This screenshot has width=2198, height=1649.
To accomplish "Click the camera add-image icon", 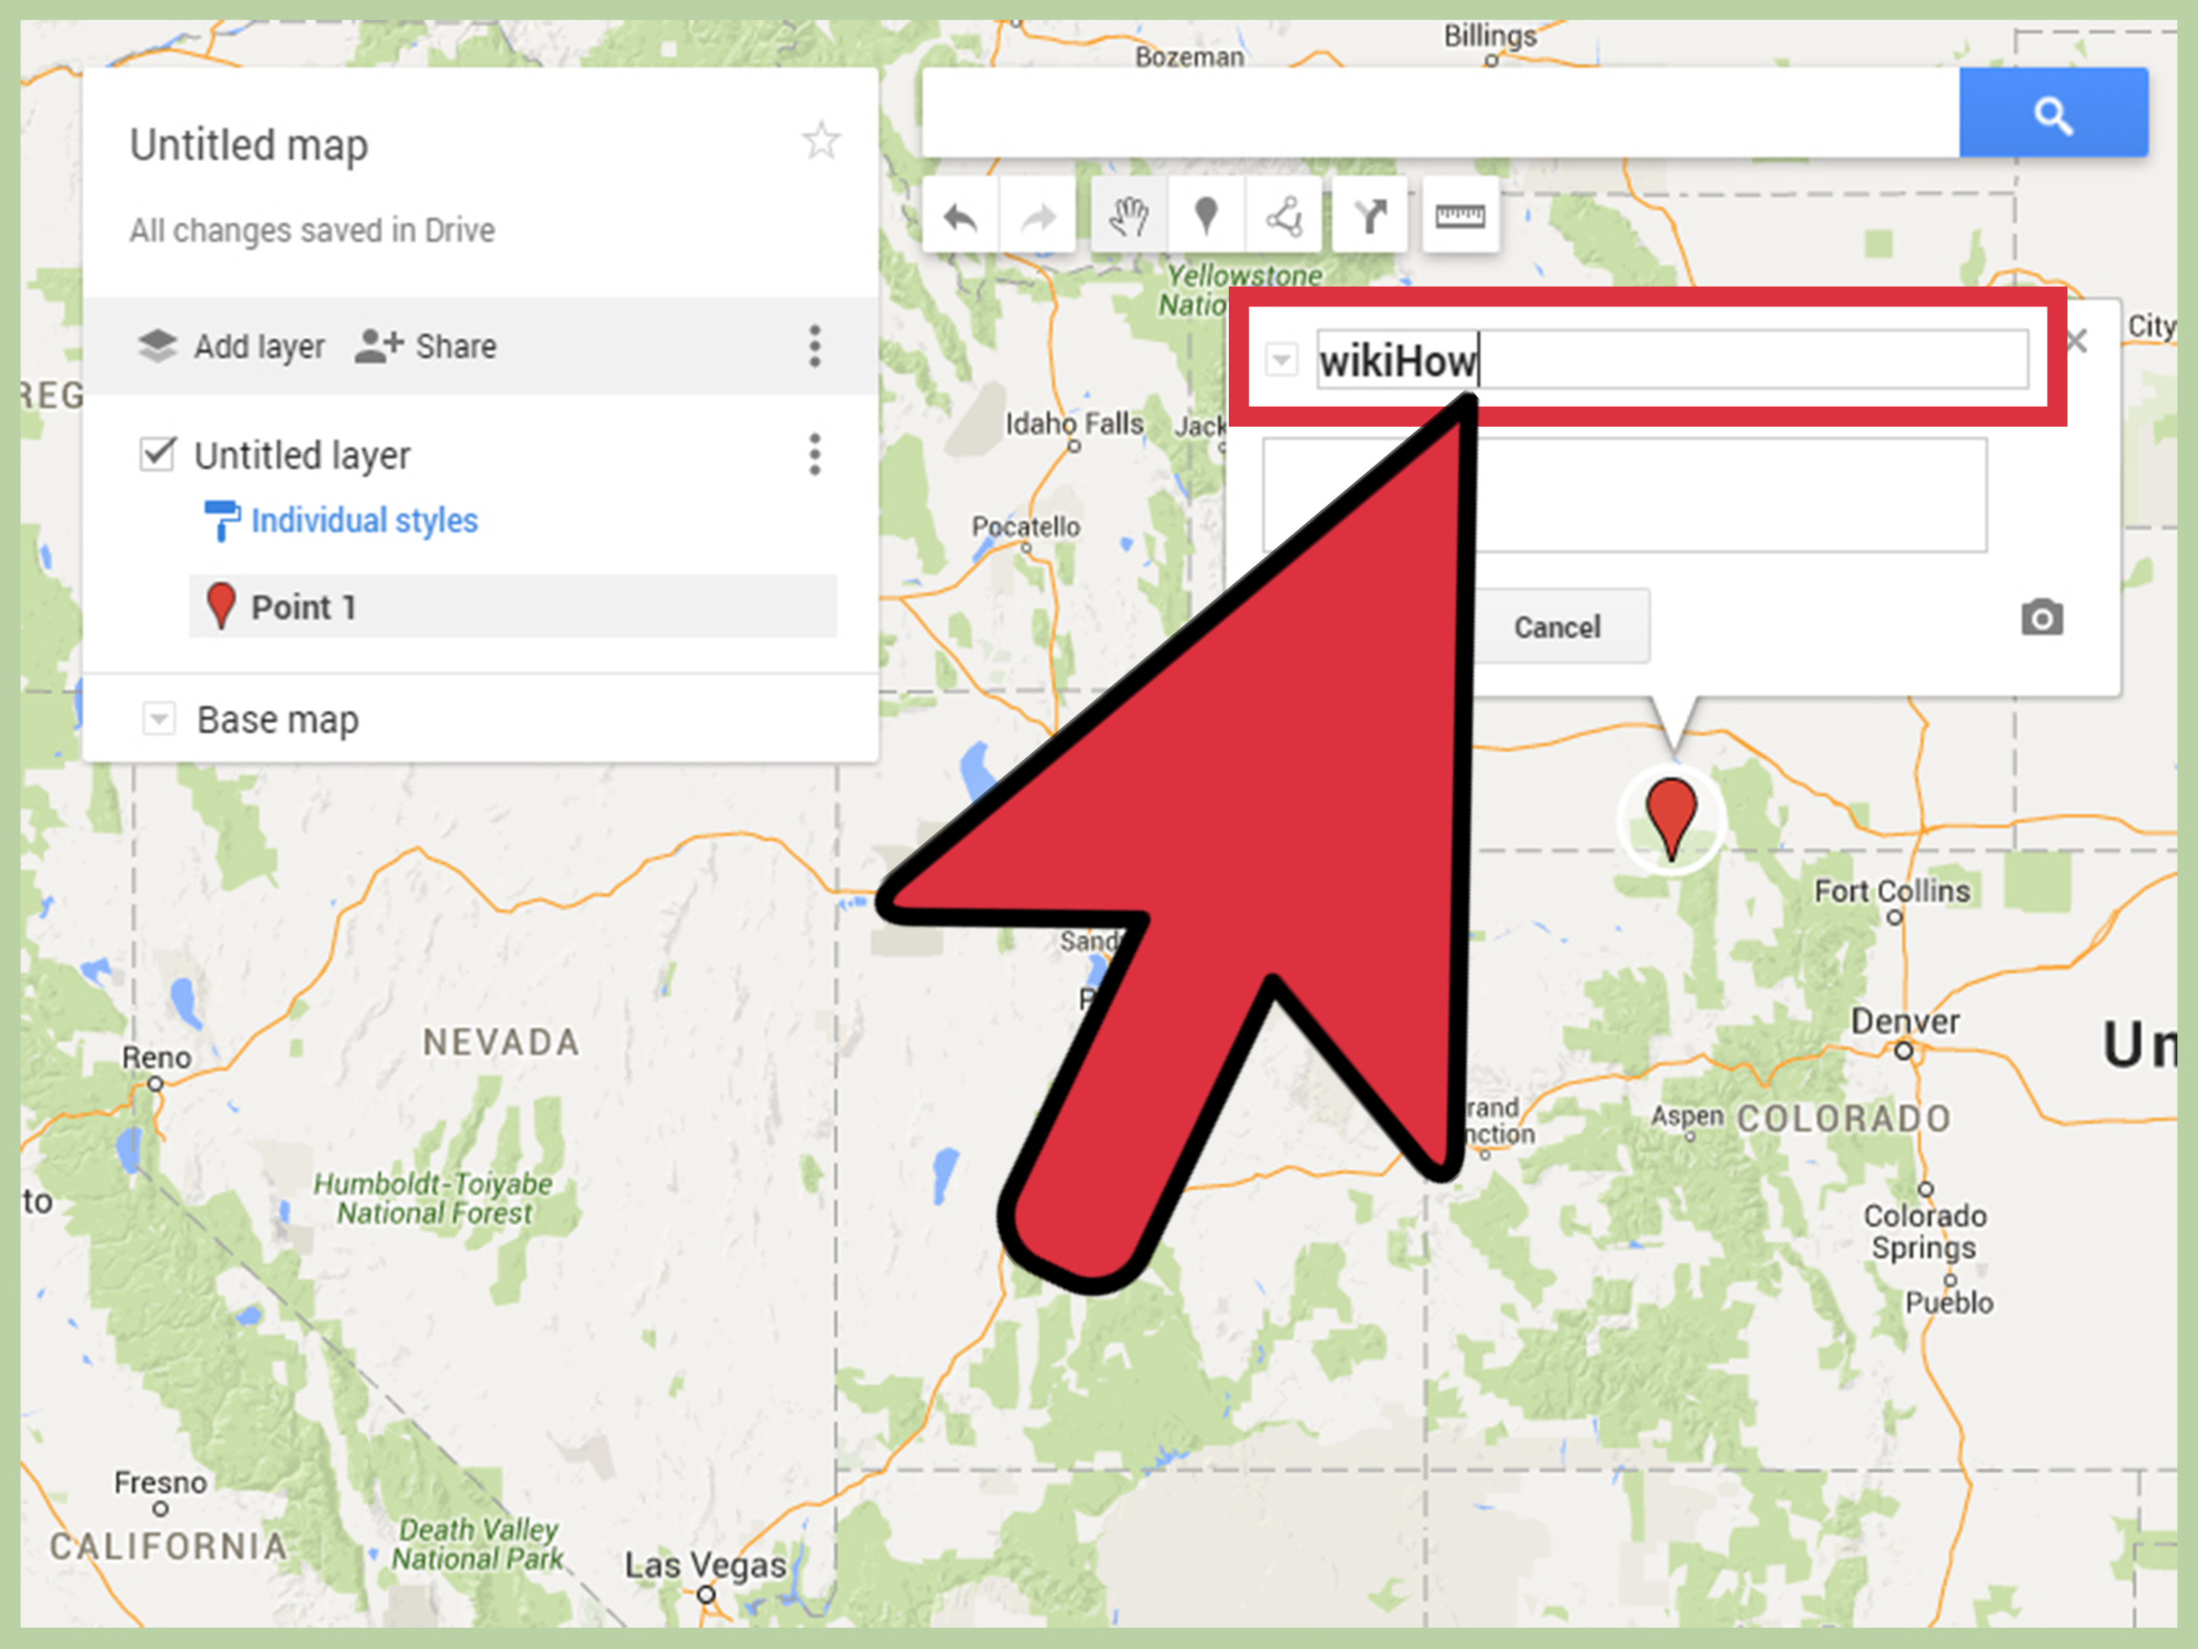I will pos(2042,617).
